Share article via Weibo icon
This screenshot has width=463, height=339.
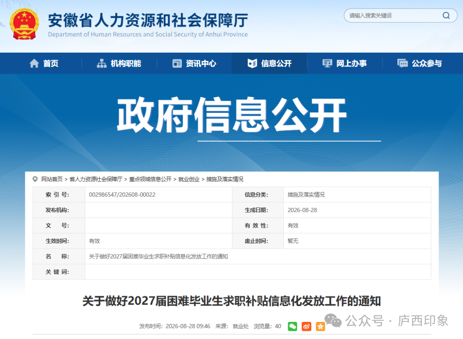coord(306,326)
